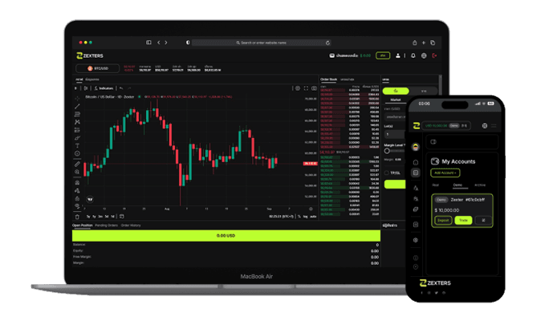Viewport: 553px width, 313px height.
Task: Open the BTC/USD symbol selector
Action: click(x=98, y=68)
